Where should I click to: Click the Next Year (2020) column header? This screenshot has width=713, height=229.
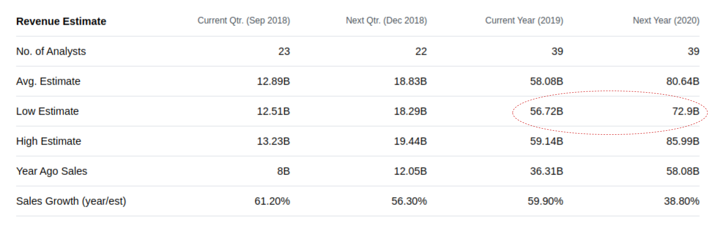(666, 21)
